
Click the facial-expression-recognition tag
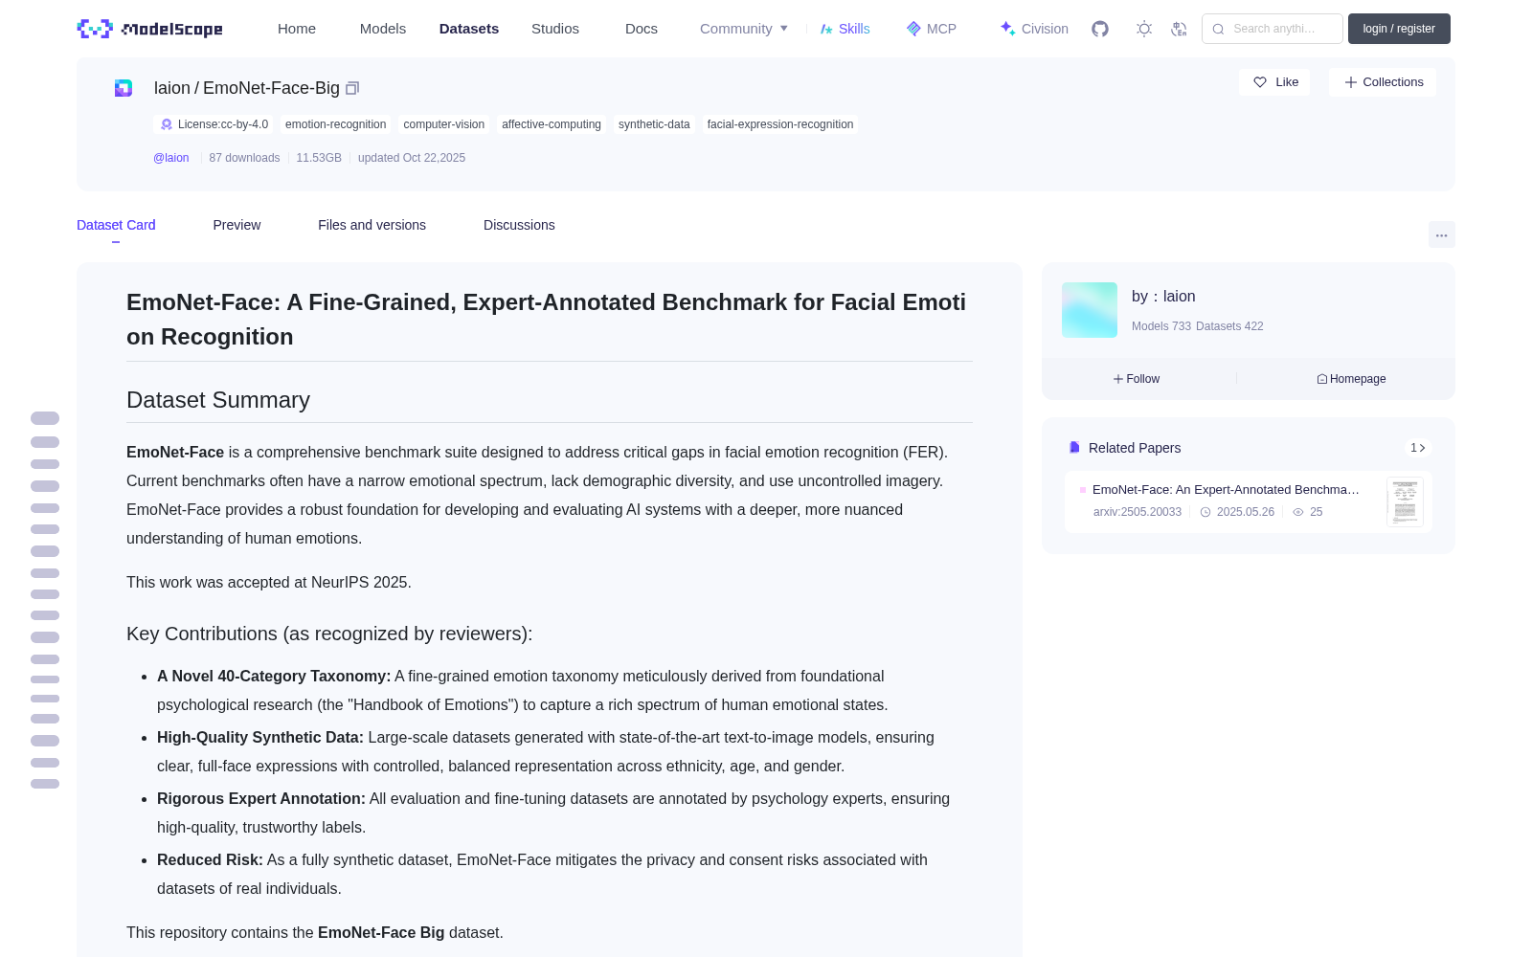(780, 124)
